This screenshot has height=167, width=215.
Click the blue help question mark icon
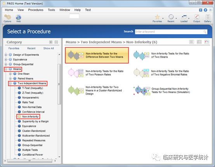[x=205, y=10]
